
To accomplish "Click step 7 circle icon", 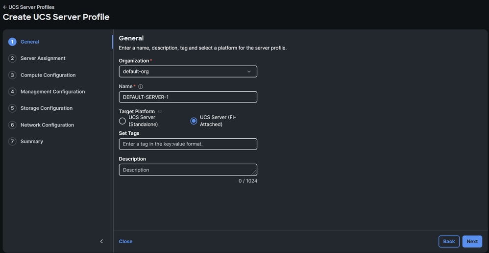I will pyautogui.click(x=12, y=142).
